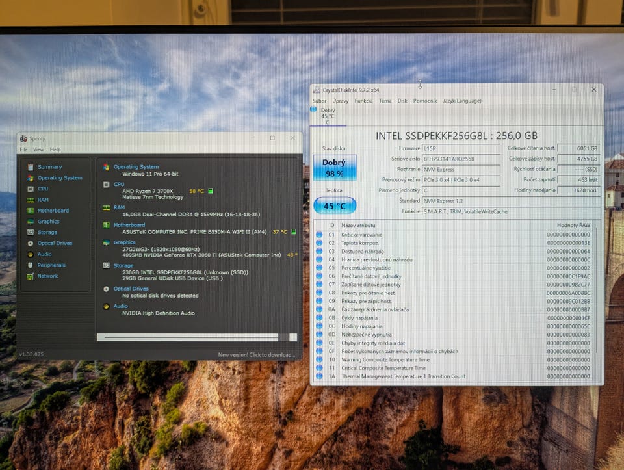624x470 pixels.
Task: Click RAM heading link in Speccy summary
Action: (119, 207)
